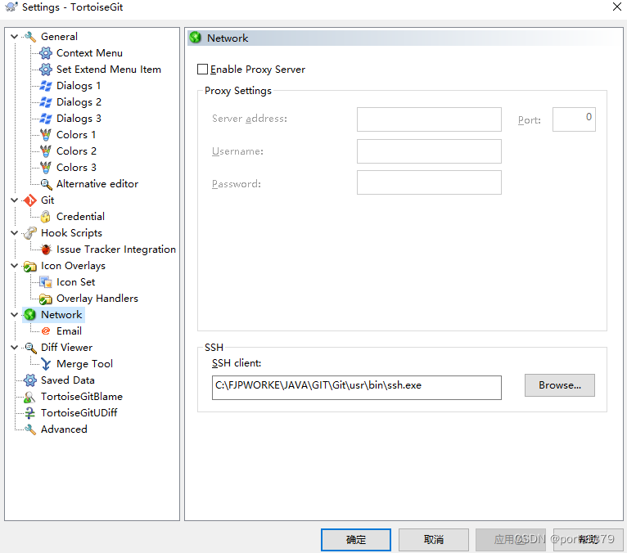Click the SSH client path field
The height and width of the screenshot is (553, 627).
pos(357,388)
